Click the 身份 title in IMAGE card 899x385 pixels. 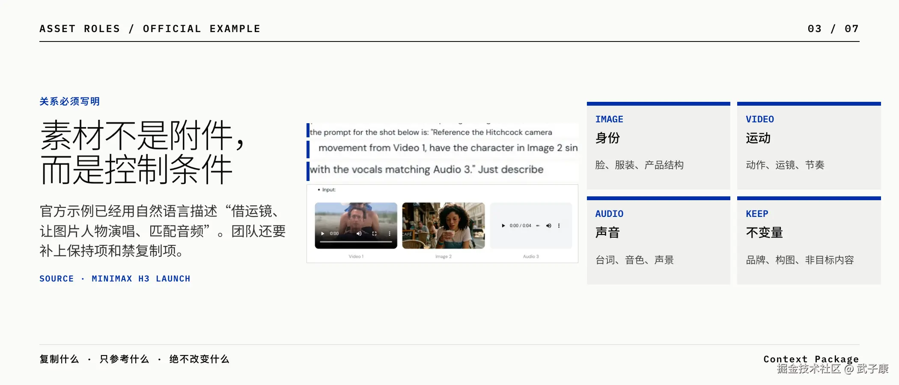[607, 138]
